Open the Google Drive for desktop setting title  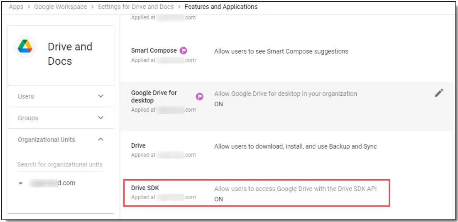(154, 97)
